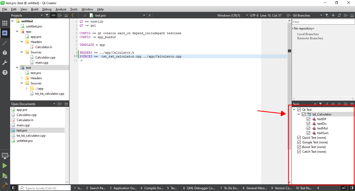
Task: Run the project with green arrow
Action: [5, 166]
